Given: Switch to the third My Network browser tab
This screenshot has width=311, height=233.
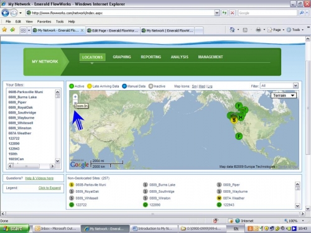Looking at the screenshot, I should click(167, 30).
